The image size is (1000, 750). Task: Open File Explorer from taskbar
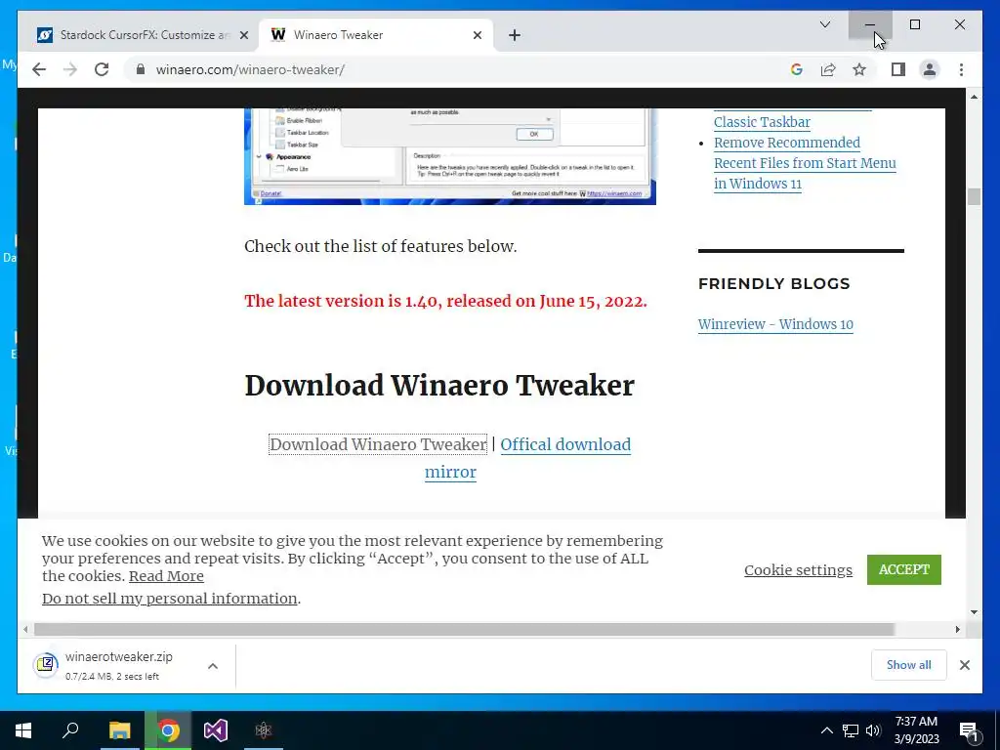pos(119,730)
